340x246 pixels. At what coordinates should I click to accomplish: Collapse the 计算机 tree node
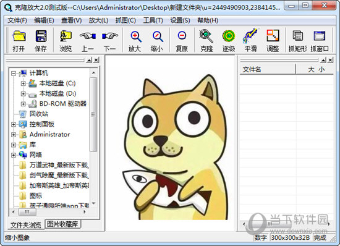(x=14, y=74)
